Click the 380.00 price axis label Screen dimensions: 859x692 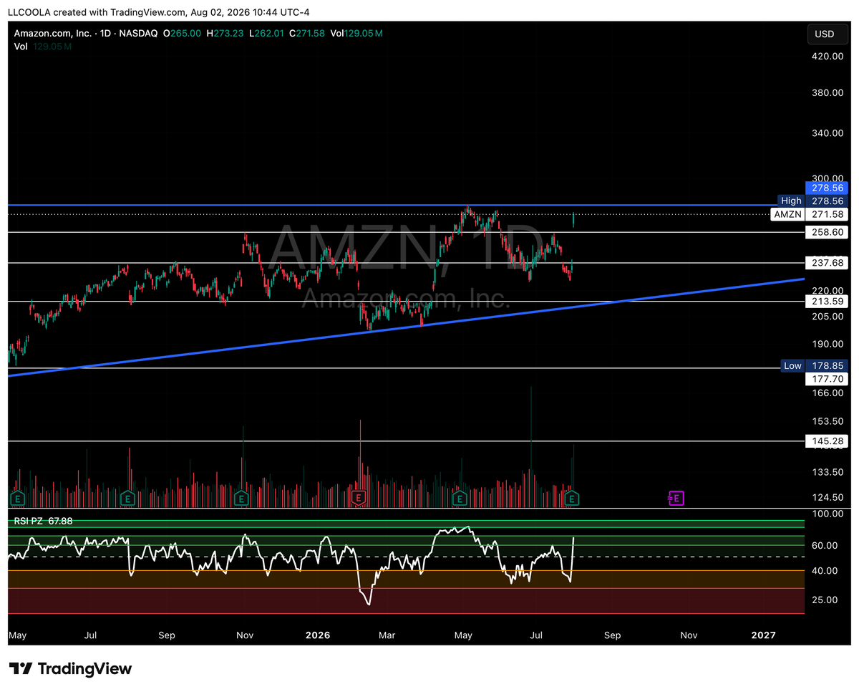(828, 92)
